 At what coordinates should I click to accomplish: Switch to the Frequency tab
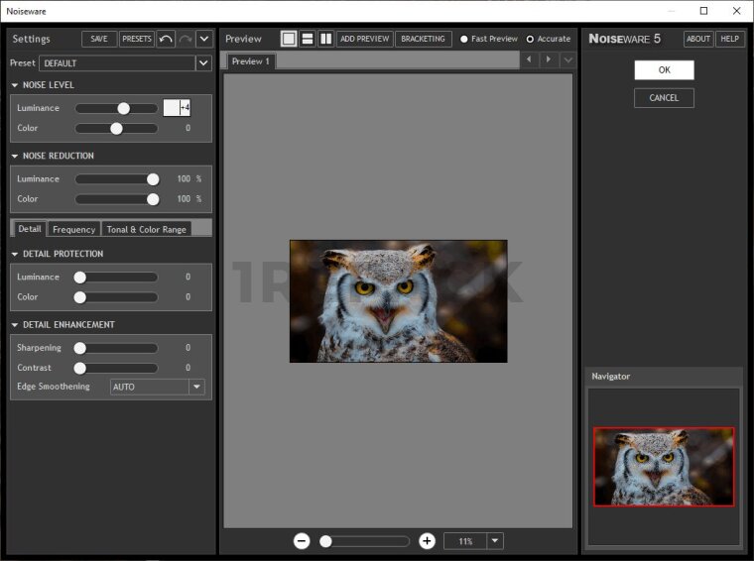[74, 229]
